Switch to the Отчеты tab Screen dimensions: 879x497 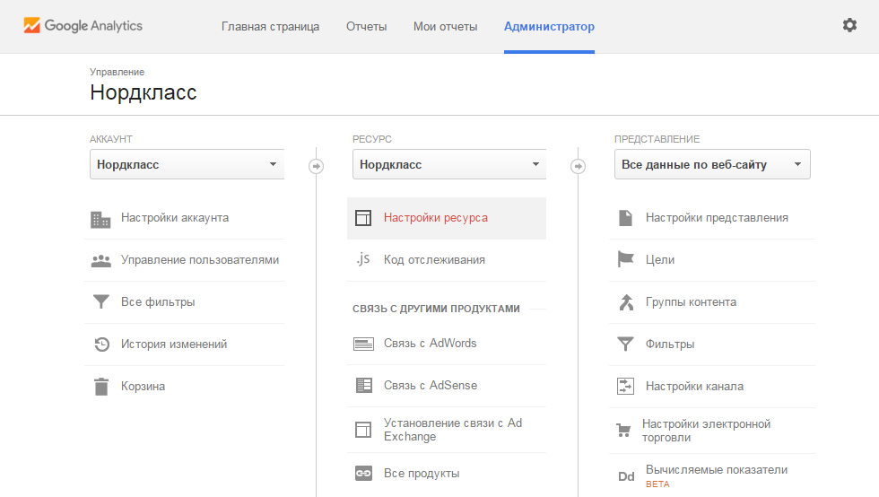[366, 26]
